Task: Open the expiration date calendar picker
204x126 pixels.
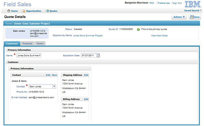Action: click(99, 55)
